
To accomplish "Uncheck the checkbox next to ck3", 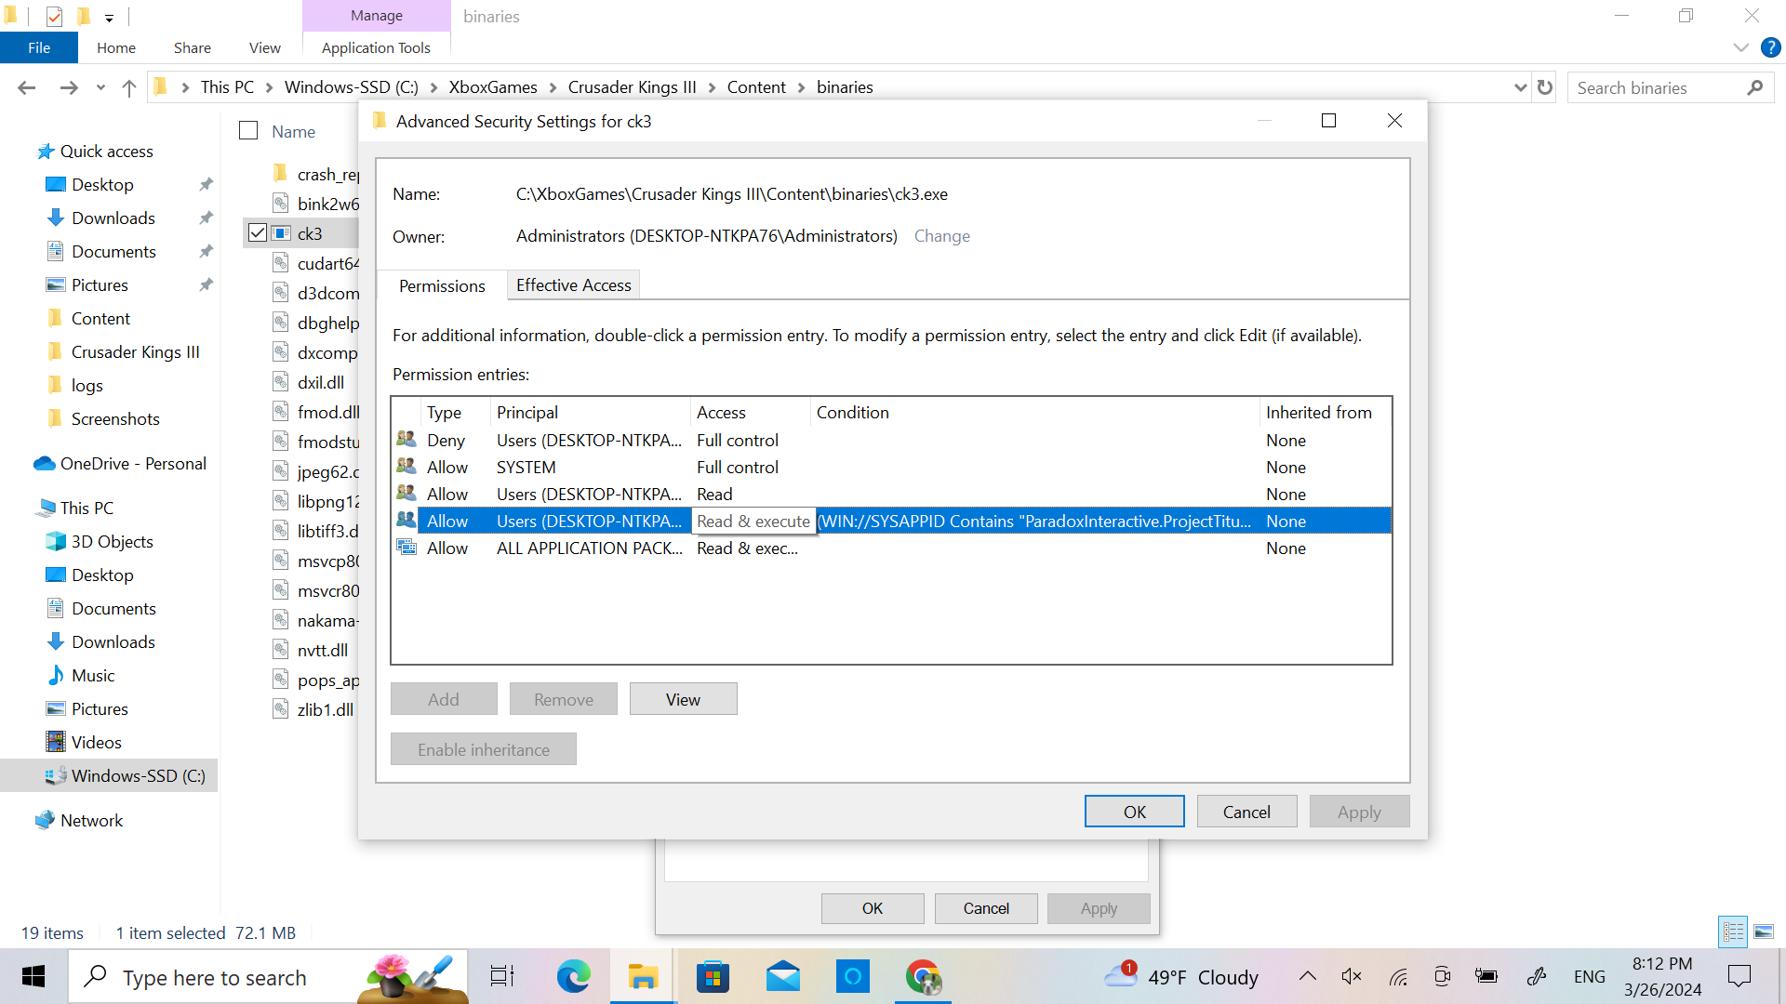I will pyautogui.click(x=258, y=232).
